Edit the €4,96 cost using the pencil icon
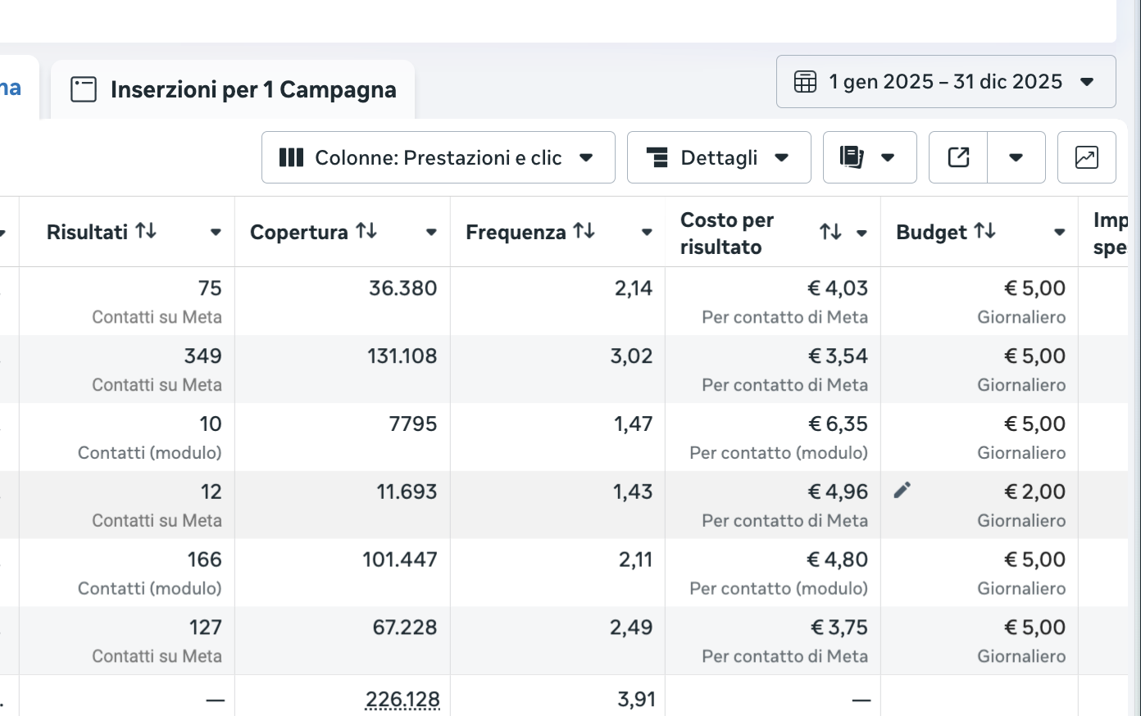The image size is (1141, 716). (902, 490)
